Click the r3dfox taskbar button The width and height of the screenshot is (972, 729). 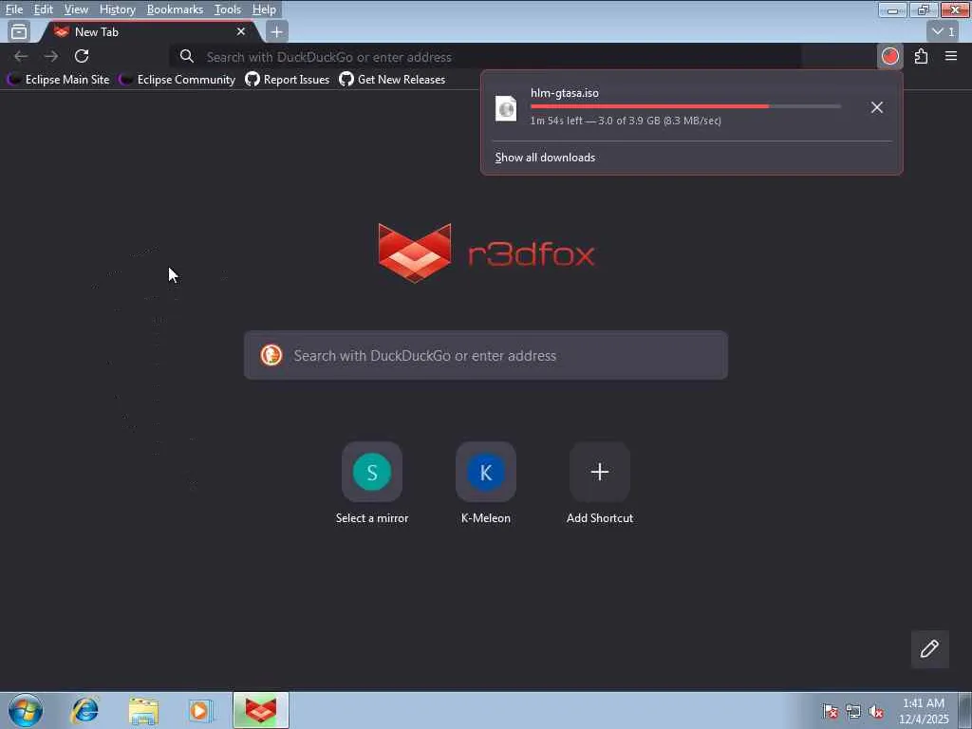point(260,710)
